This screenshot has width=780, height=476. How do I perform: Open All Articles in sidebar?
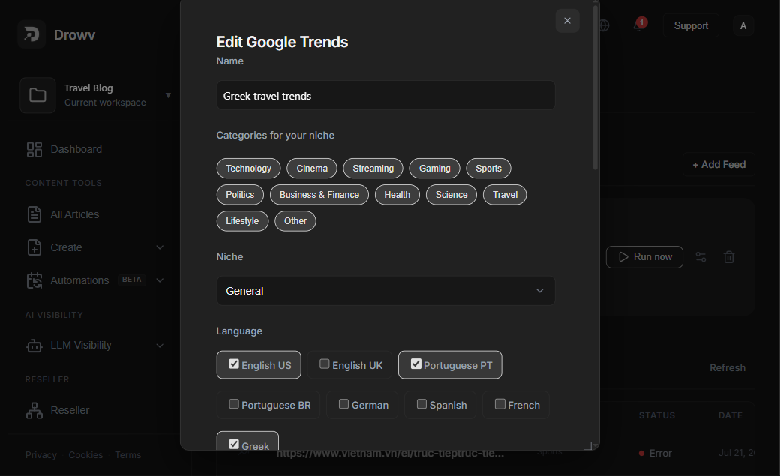pos(74,214)
